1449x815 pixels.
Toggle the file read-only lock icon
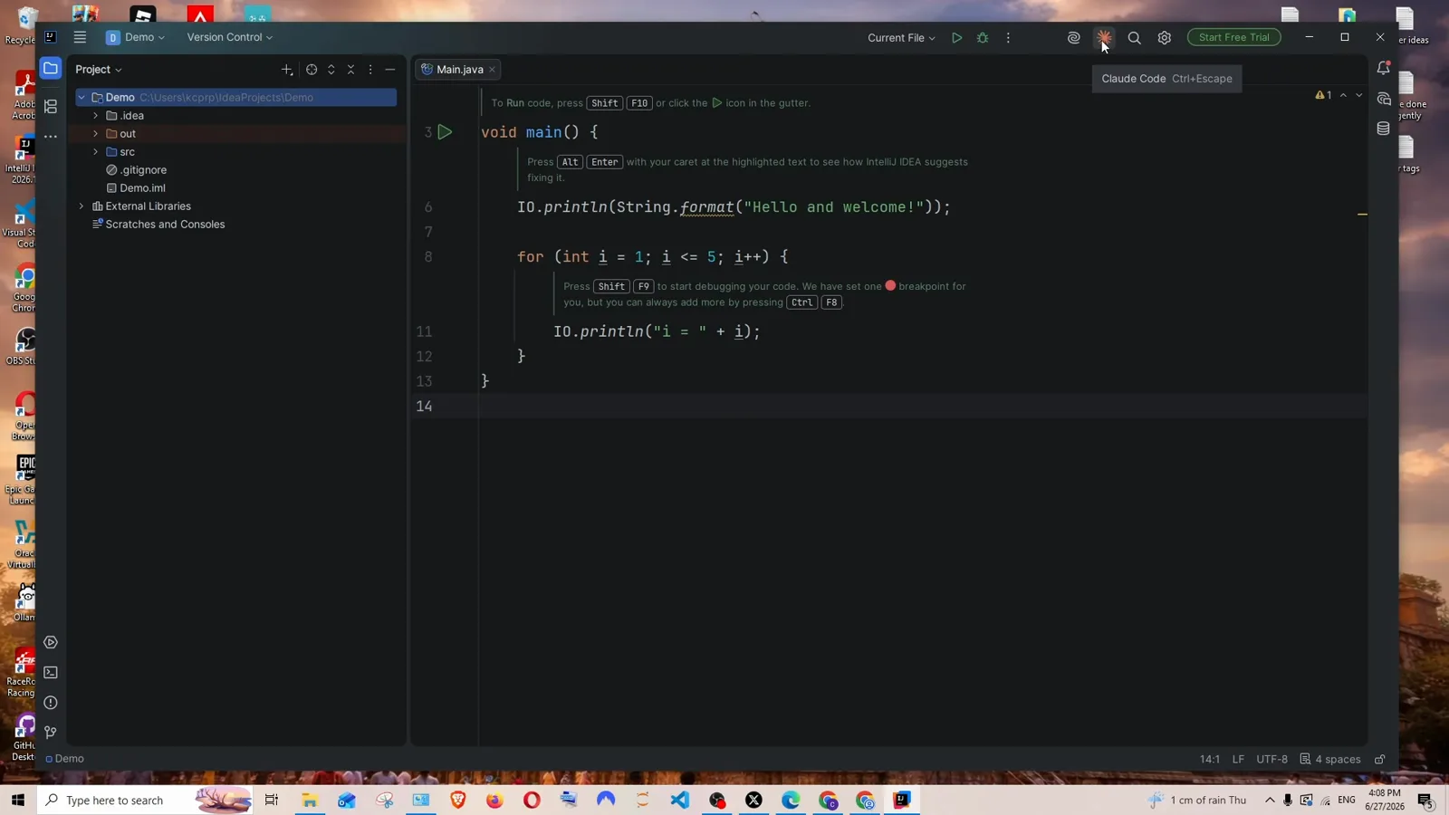[x=1380, y=759]
